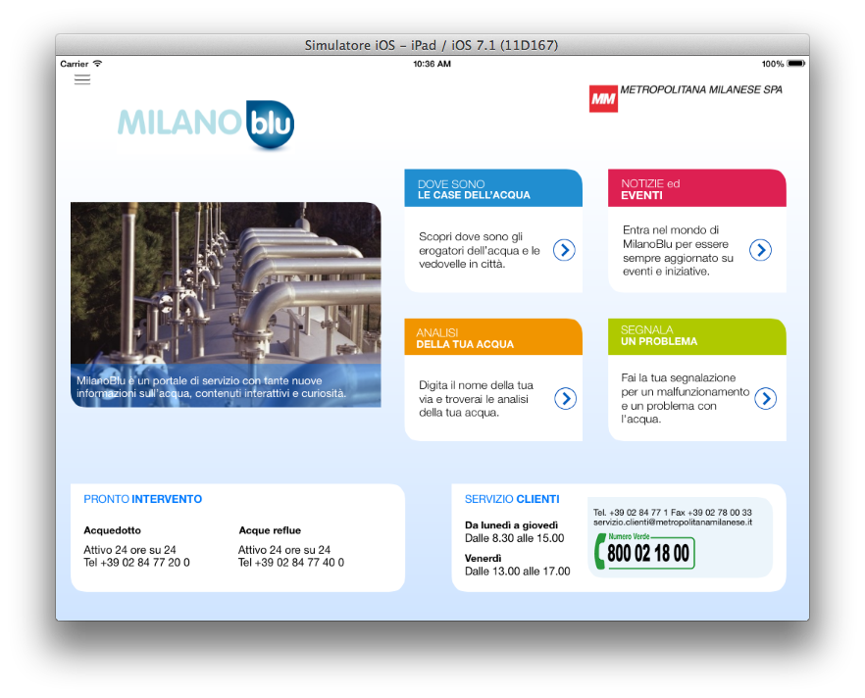
Task: Click the Carrier label in status bar
Action: click(x=74, y=64)
